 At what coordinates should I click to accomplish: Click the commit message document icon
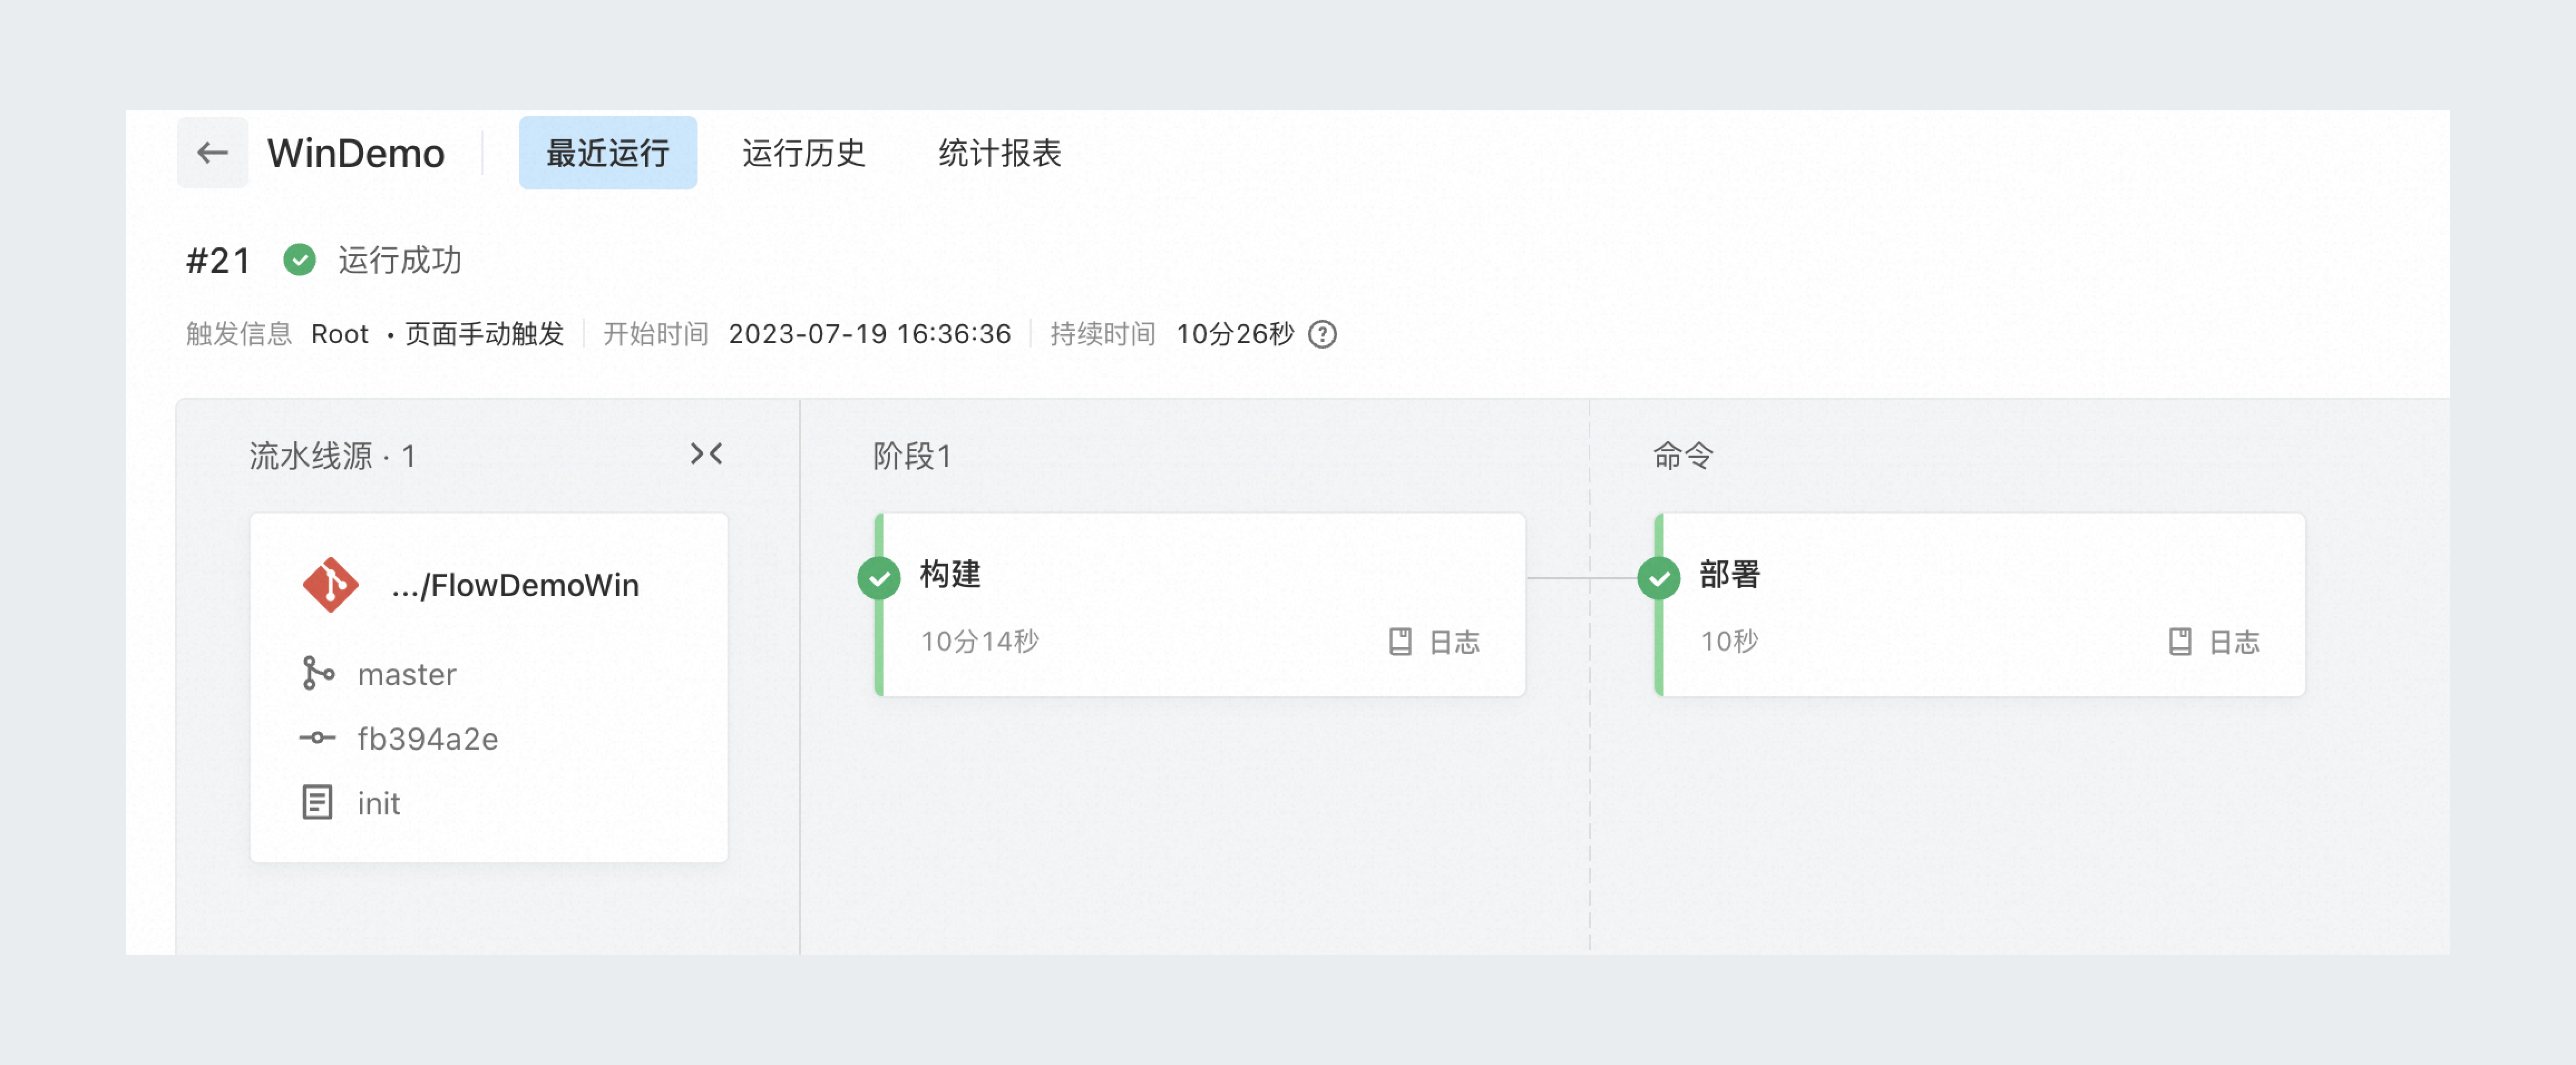tap(317, 802)
